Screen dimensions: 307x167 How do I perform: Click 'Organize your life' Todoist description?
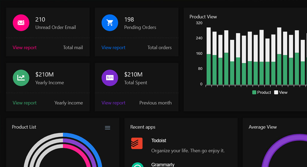[188, 151]
